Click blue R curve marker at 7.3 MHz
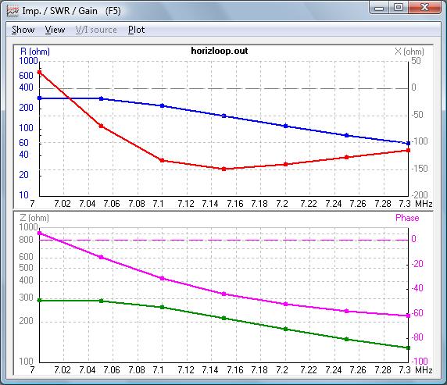Image resolution: width=447 pixels, height=385 pixels. (408, 144)
